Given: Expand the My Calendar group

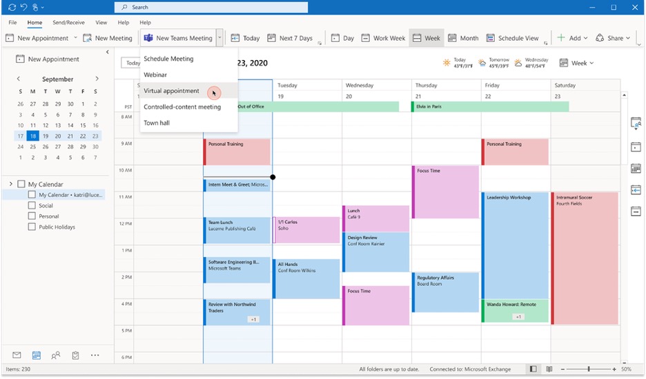Looking at the screenshot, I should click(11, 184).
